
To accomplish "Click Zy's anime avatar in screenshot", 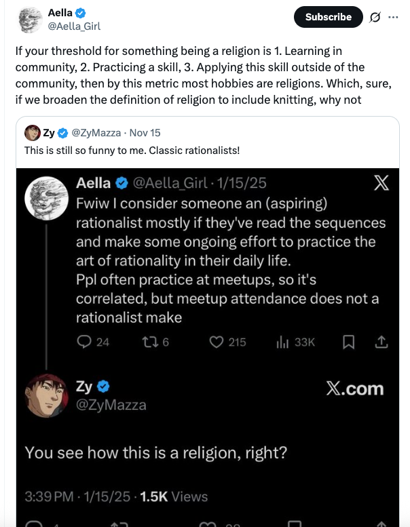I will (46, 395).
